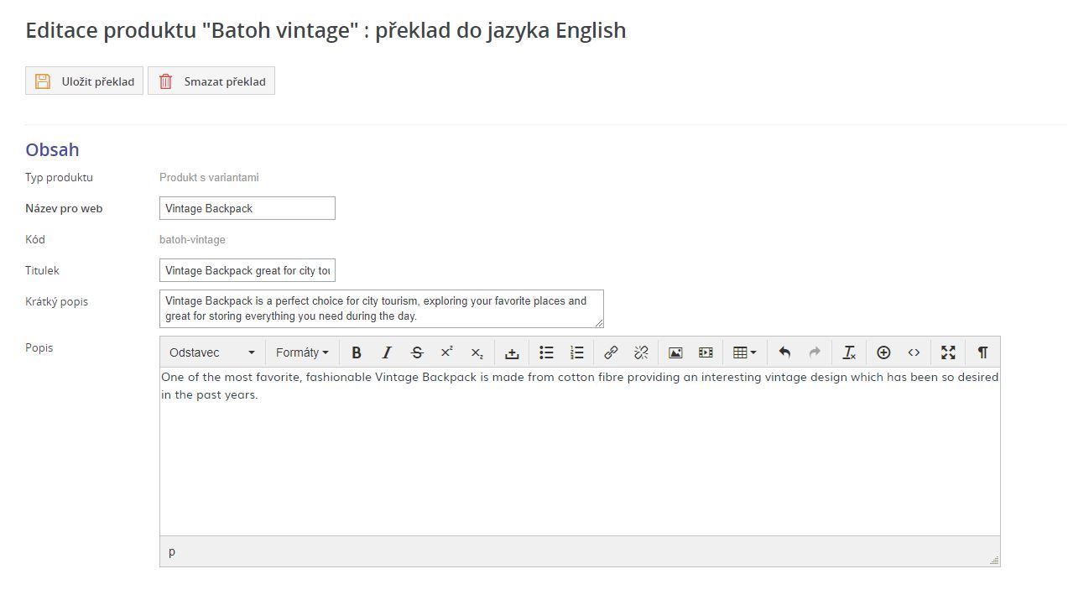This screenshot has width=1068, height=595.
Task: Click the superscript icon
Action: click(447, 352)
